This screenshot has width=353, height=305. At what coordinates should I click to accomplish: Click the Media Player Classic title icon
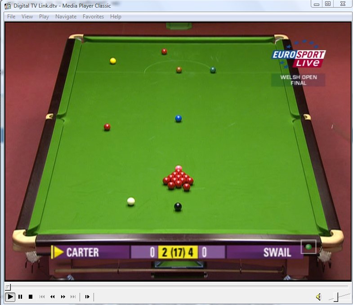(8, 6)
